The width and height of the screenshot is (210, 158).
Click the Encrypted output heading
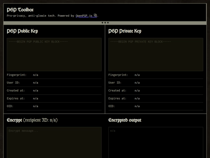pos(125,120)
